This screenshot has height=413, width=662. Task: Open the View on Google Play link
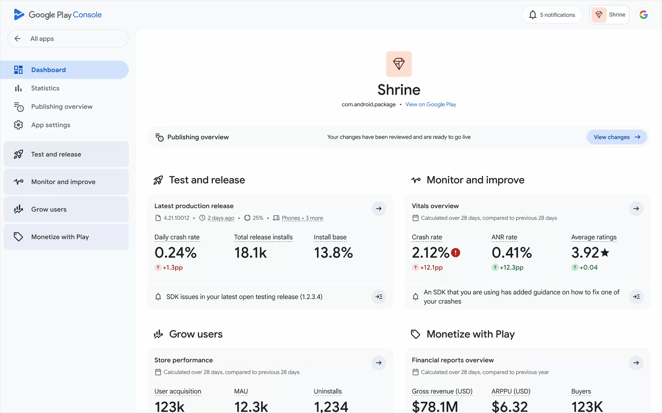(430, 104)
